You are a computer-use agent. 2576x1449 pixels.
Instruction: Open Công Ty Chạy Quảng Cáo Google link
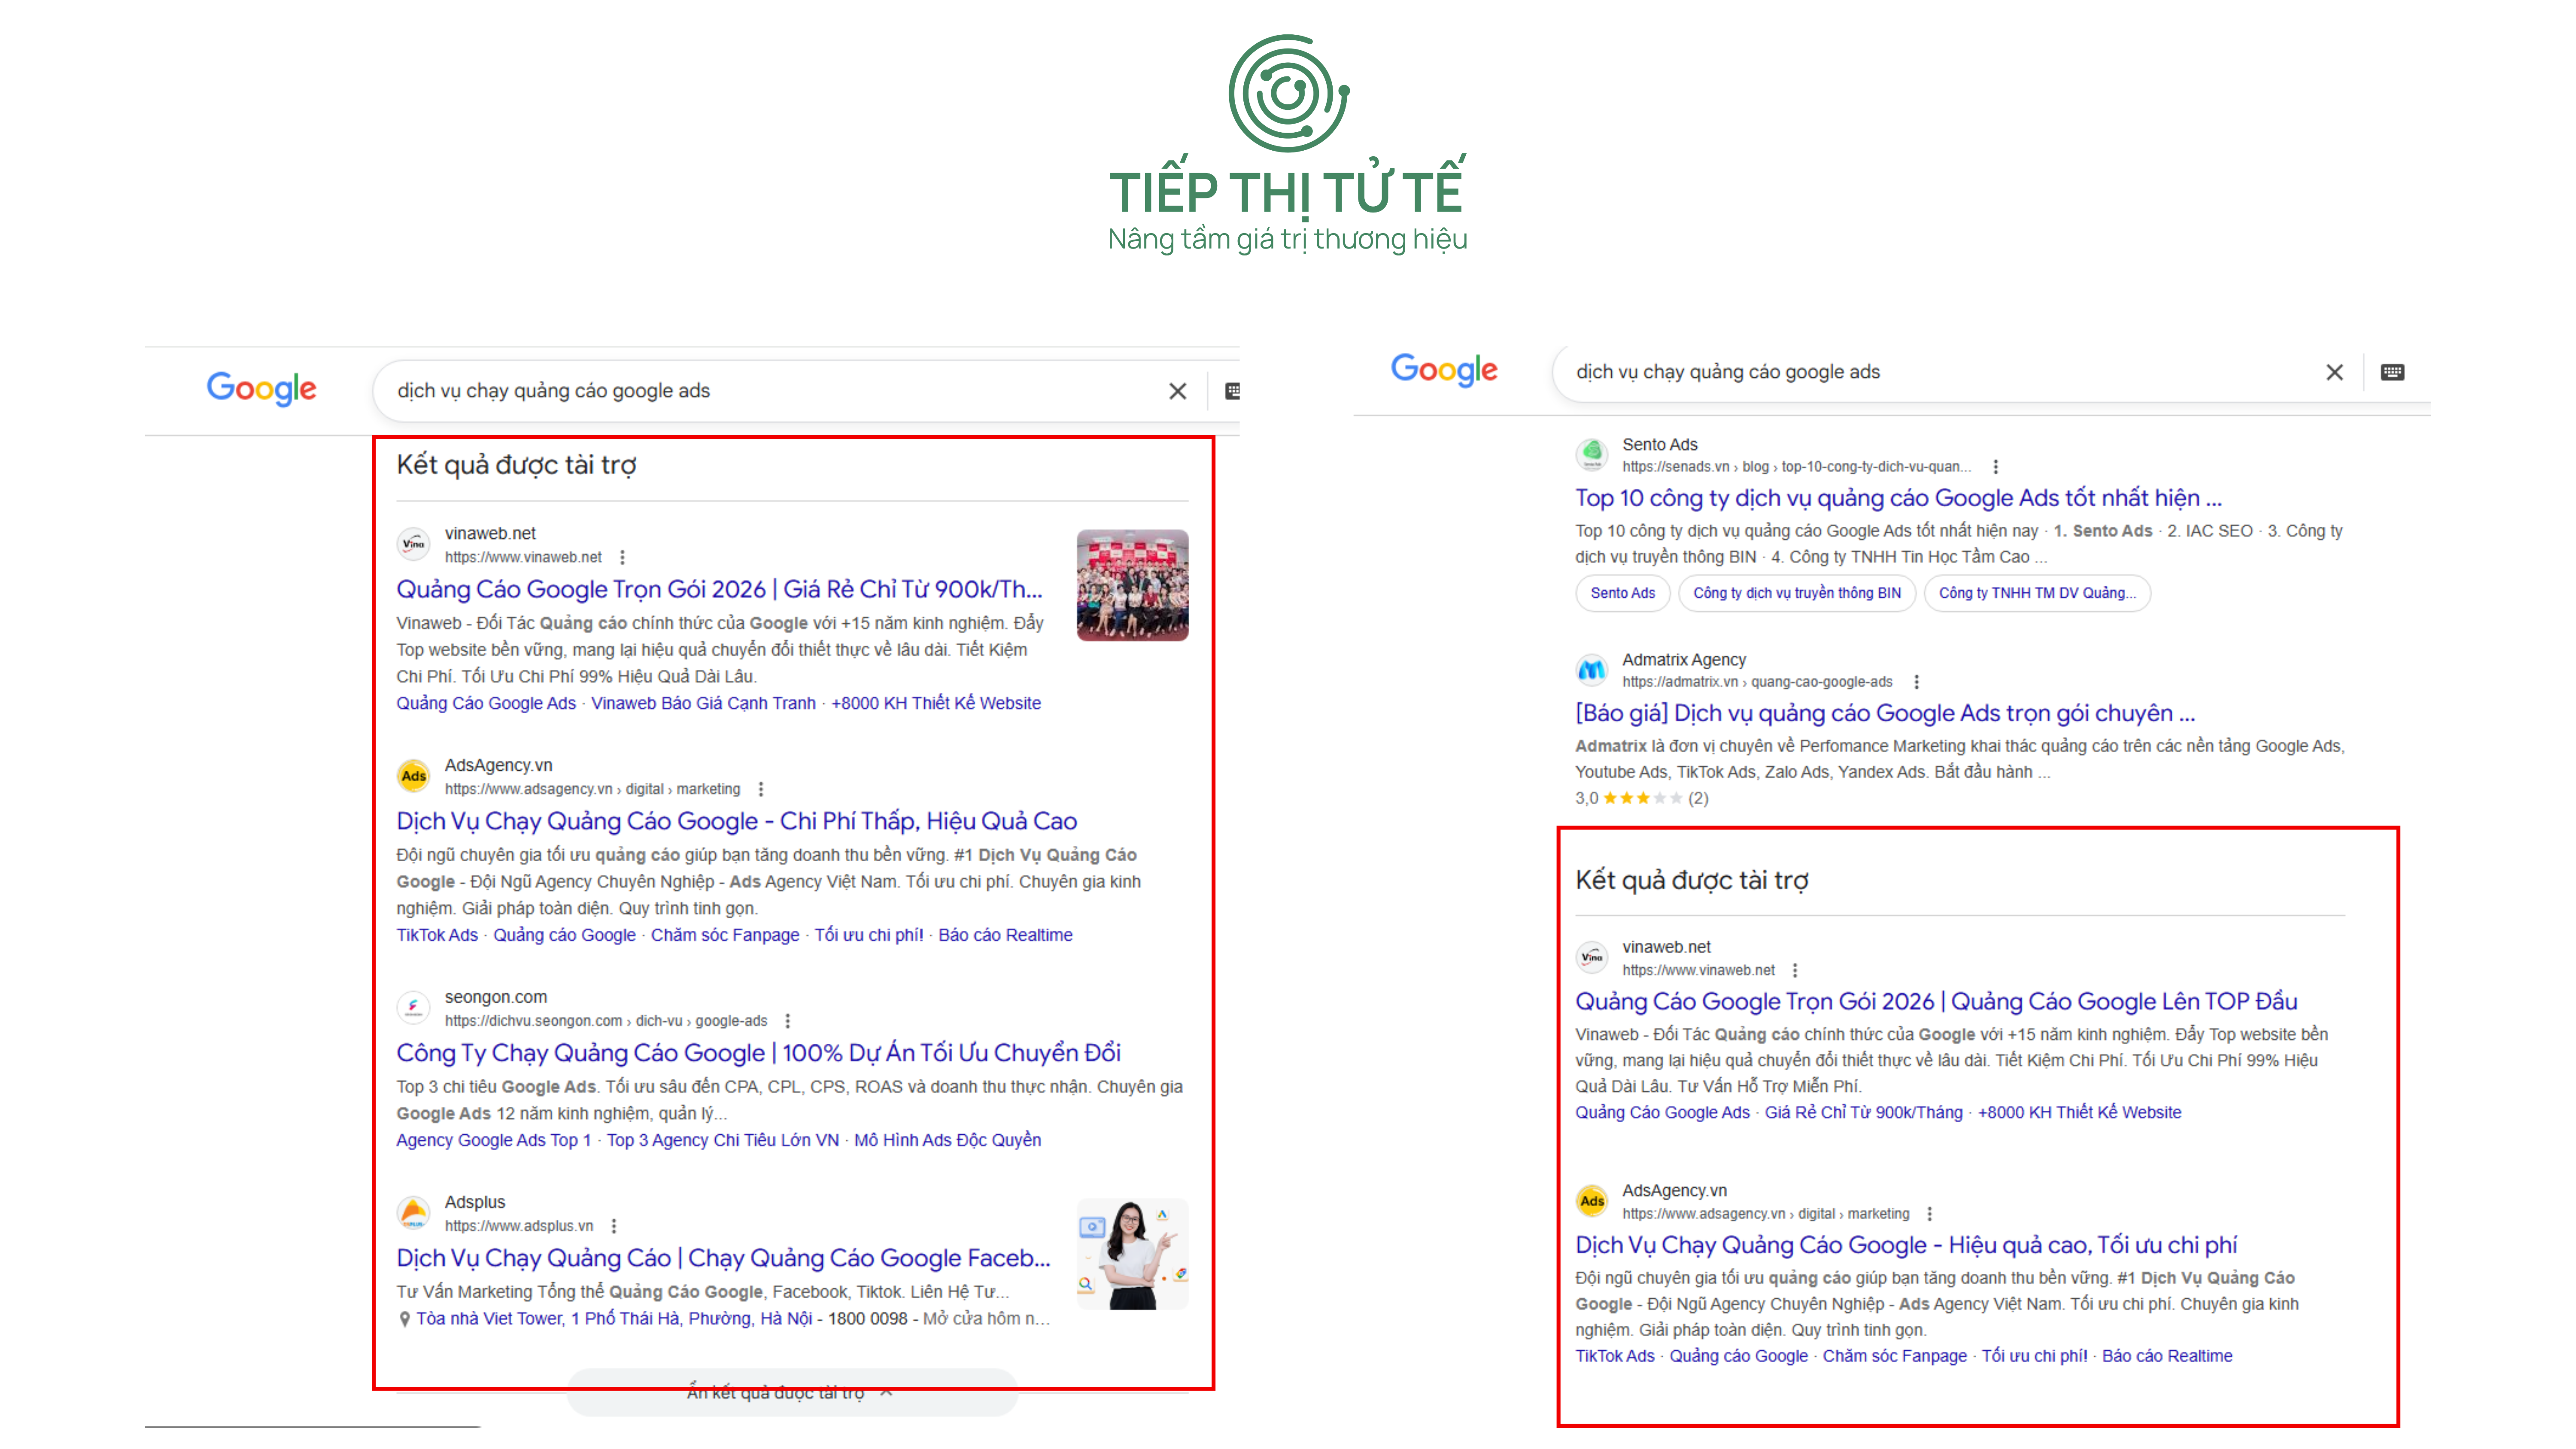click(x=758, y=1053)
